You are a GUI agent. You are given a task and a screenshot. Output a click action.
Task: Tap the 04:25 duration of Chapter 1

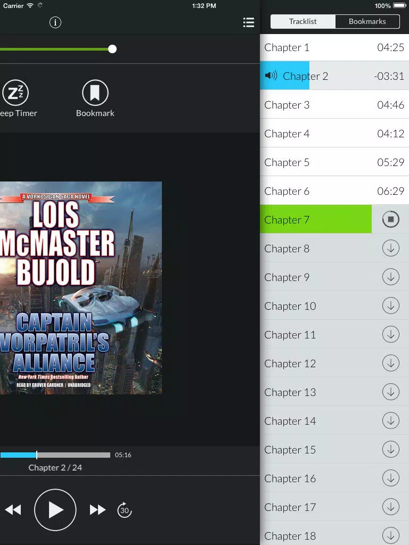pyautogui.click(x=390, y=47)
